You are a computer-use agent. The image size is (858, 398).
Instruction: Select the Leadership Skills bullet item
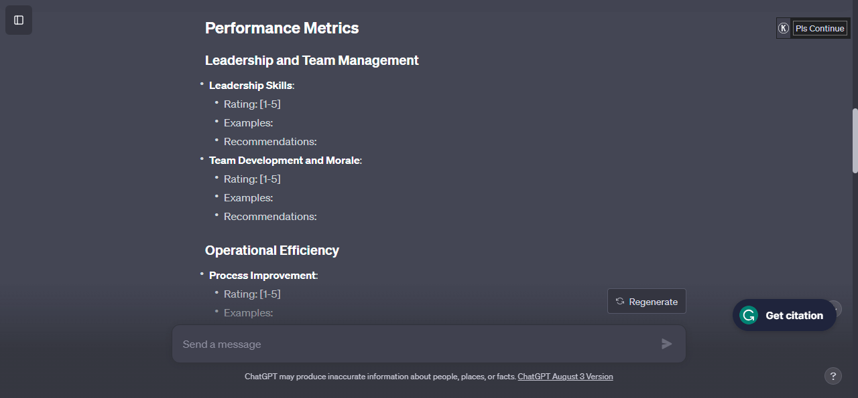coord(251,86)
